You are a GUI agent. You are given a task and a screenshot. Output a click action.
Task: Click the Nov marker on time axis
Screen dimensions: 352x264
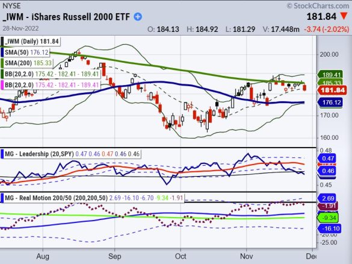[x=247, y=256]
